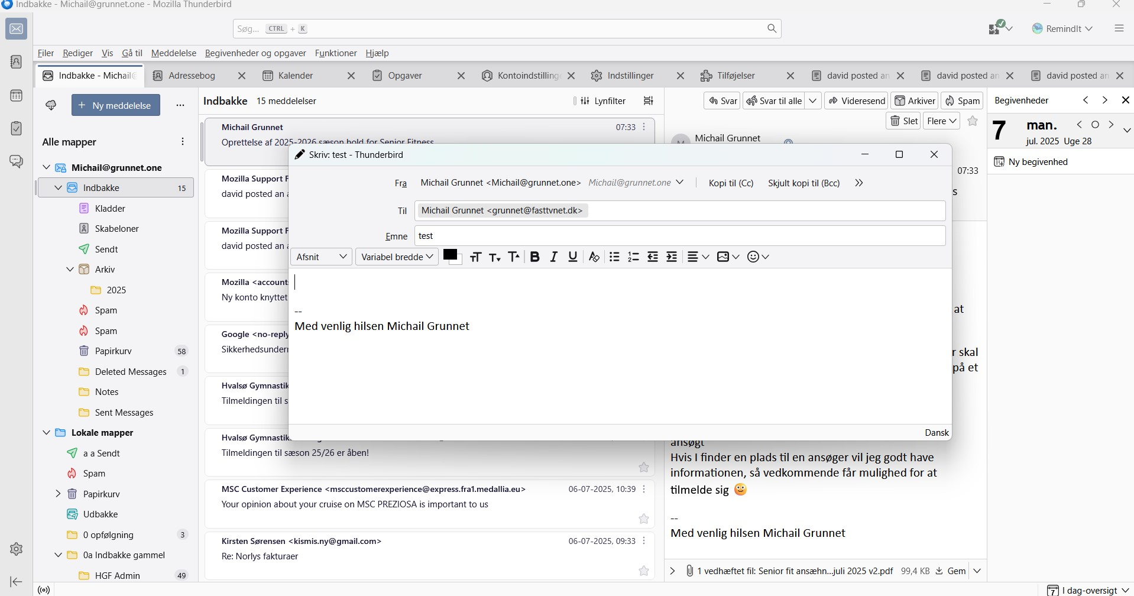Switch to Tilføjelser tab
The image size is (1134, 596).
(x=736, y=76)
